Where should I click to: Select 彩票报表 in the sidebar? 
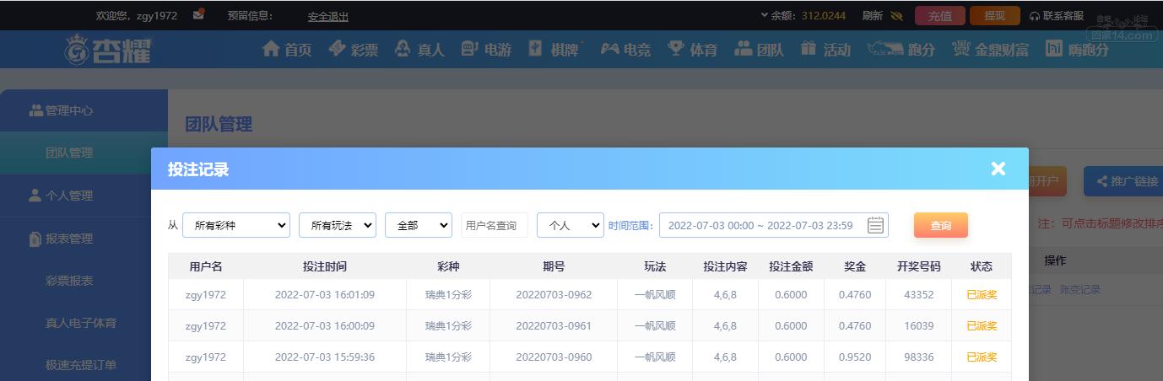pos(69,281)
